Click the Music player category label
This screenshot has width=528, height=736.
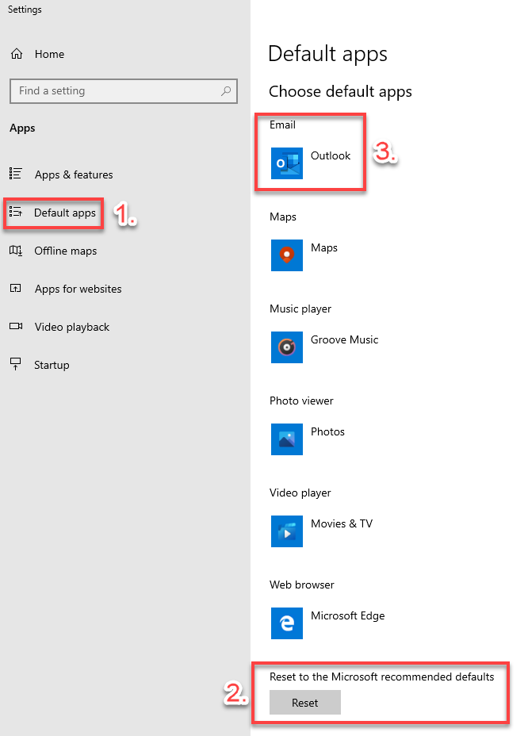(x=300, y=309)
